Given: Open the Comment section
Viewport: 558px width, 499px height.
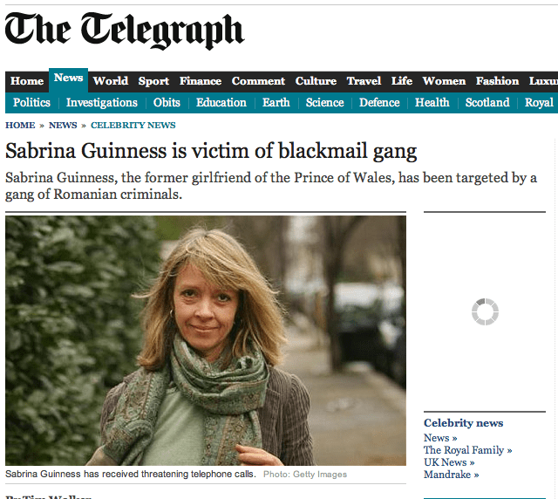Looking at the screenshot, I should point(258,81).
